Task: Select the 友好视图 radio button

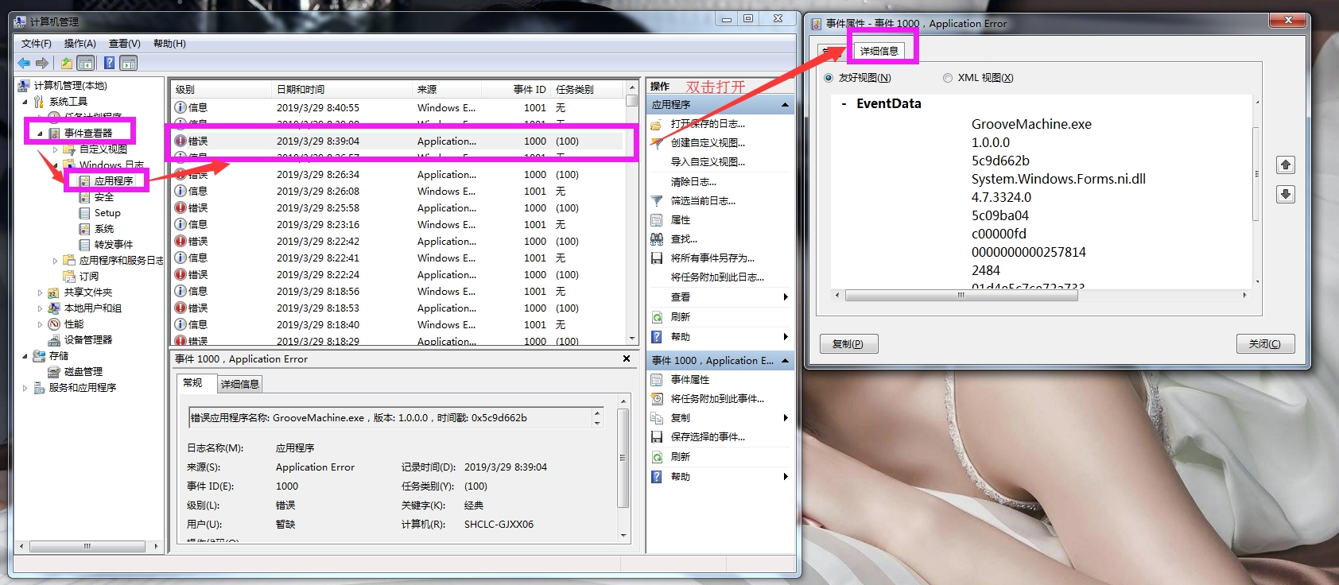Action: point(829,78)
